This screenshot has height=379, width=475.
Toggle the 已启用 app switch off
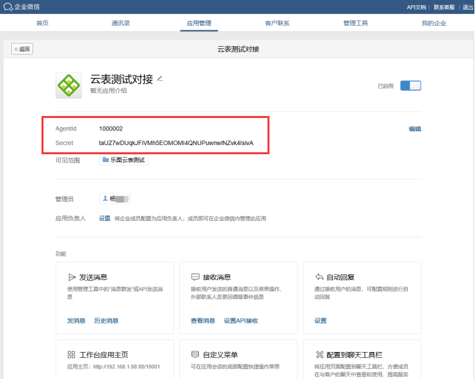tap(410, 86)
